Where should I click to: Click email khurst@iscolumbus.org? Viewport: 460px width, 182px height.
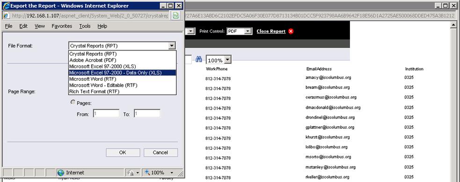(x=328, y=137)
